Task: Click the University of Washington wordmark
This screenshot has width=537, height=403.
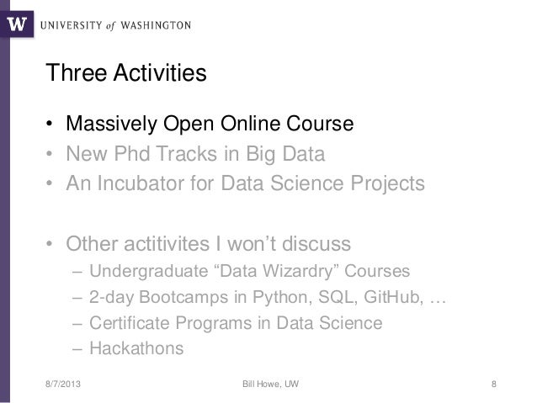Action: coord(115,26)
